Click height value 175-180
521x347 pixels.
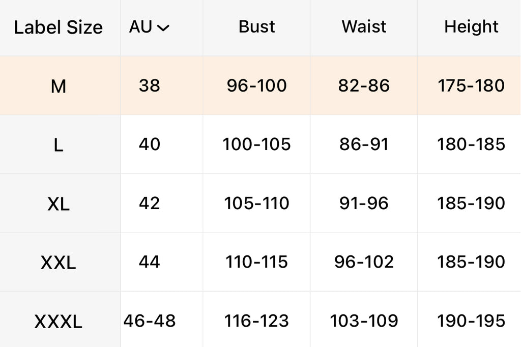(471, 85)
